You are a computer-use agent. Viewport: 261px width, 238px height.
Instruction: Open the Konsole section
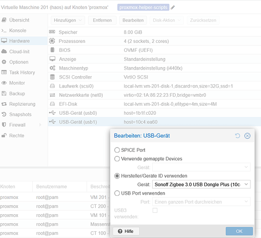(x=24, y=30)
